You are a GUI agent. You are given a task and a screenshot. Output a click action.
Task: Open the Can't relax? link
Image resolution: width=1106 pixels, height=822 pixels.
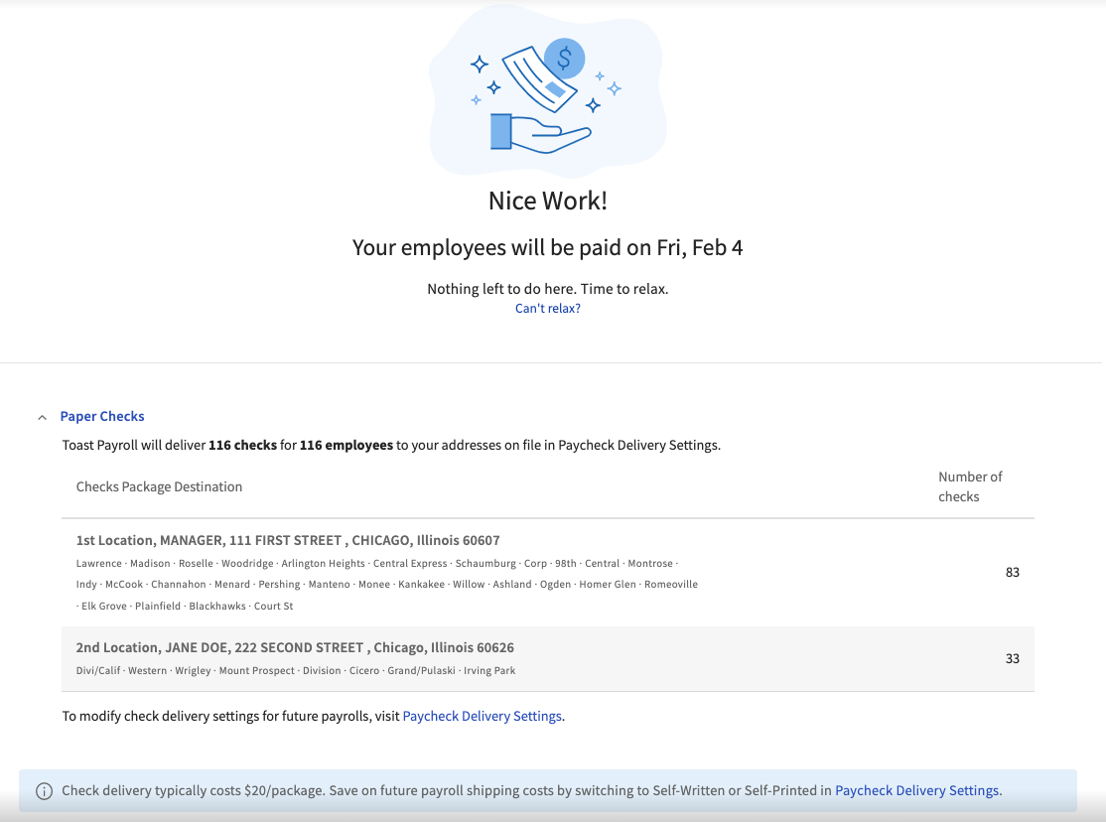(547, 308)
